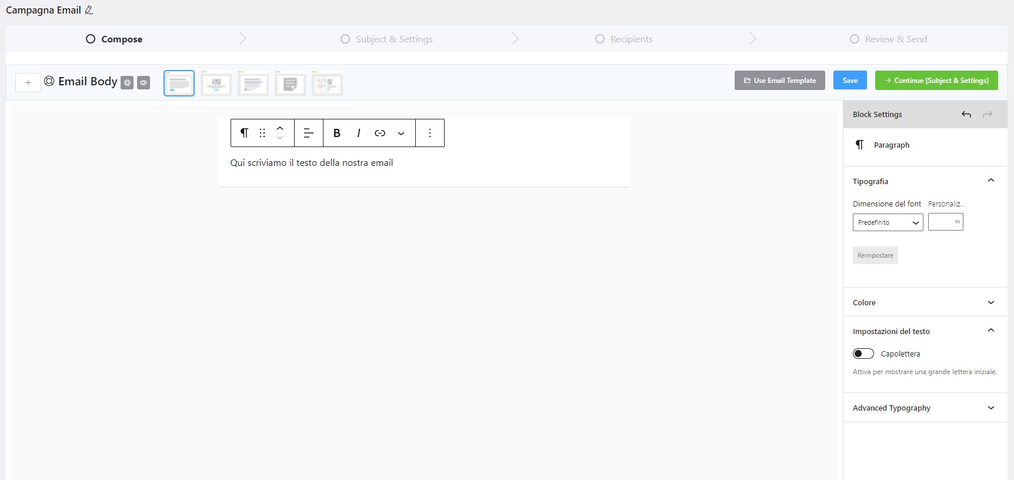The height and width of the screenshot is (480, 1014).
Task: Click the blue Save button
Action: (x=850, y=81)
